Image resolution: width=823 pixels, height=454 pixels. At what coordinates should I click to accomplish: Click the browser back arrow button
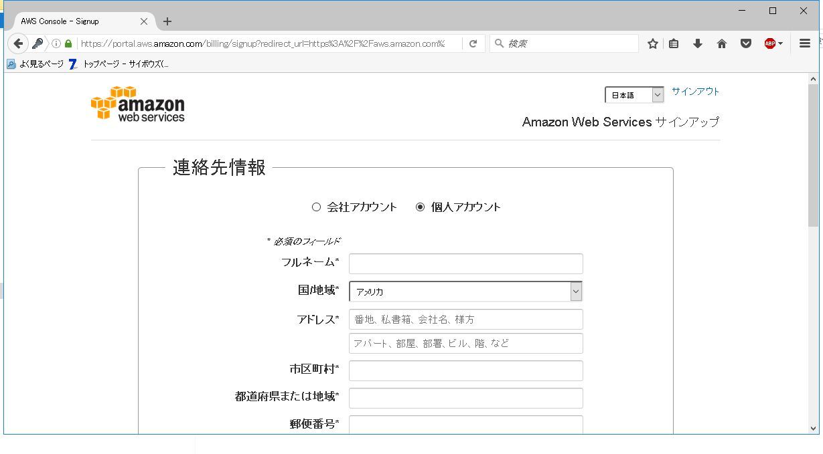(x=18, y=43)
